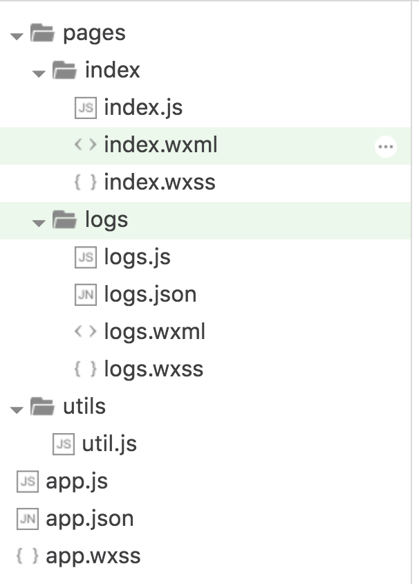419x584 pixels.
Task: Collapse the logs folder arrow
Action: pos(39,222)
